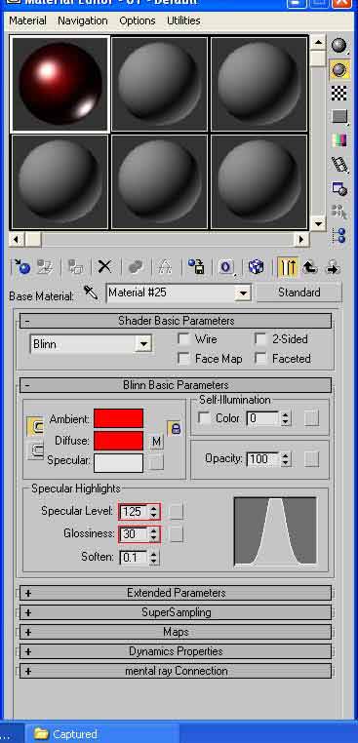
Task: Enable the Faceted checkbox
Action: (260, 358)
